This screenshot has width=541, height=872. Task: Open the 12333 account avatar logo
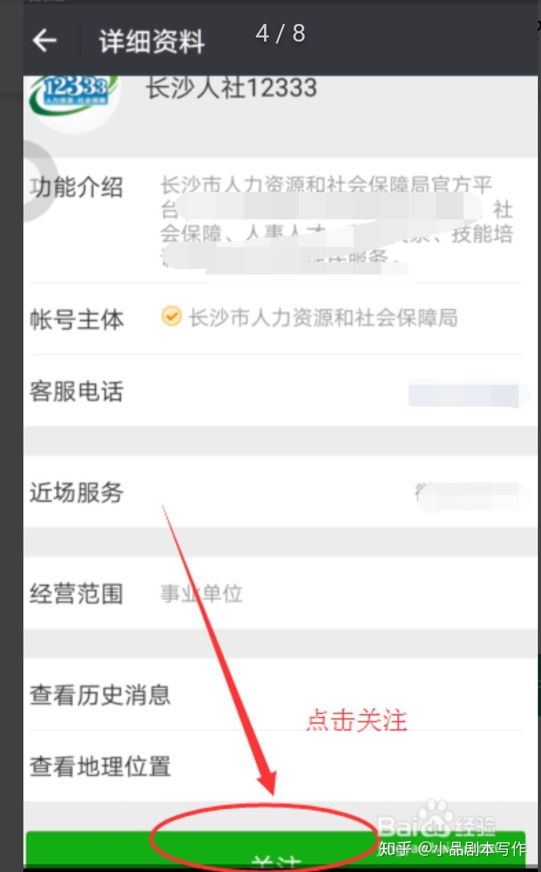point(74,99)
